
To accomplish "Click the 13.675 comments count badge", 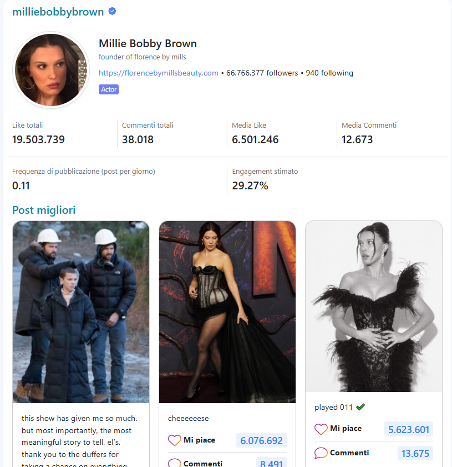I will pos(415,453).
